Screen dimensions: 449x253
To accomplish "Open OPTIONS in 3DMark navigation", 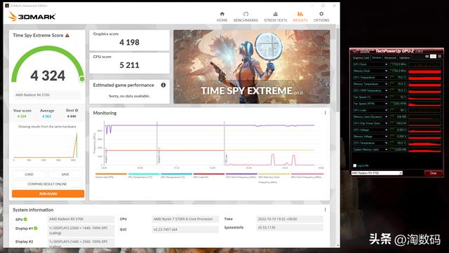I will click(321, 17).
